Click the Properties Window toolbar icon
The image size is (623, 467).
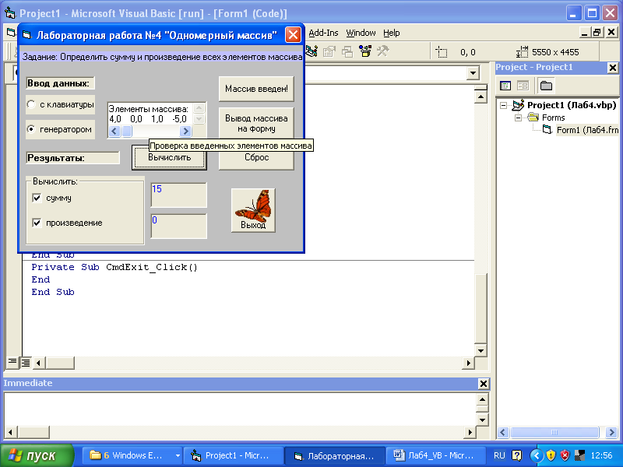(x=329, y=51)
